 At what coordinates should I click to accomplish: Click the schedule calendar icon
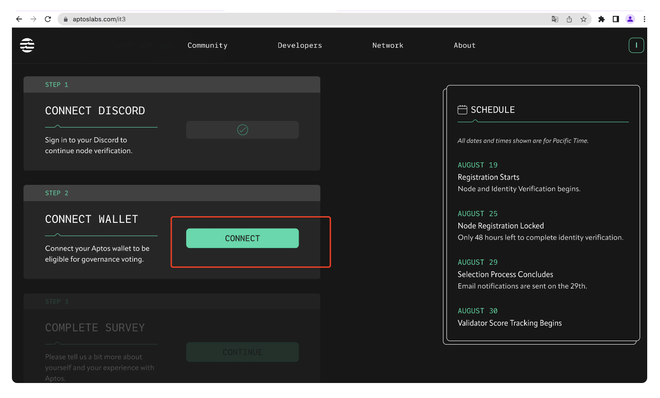(462, 109)
